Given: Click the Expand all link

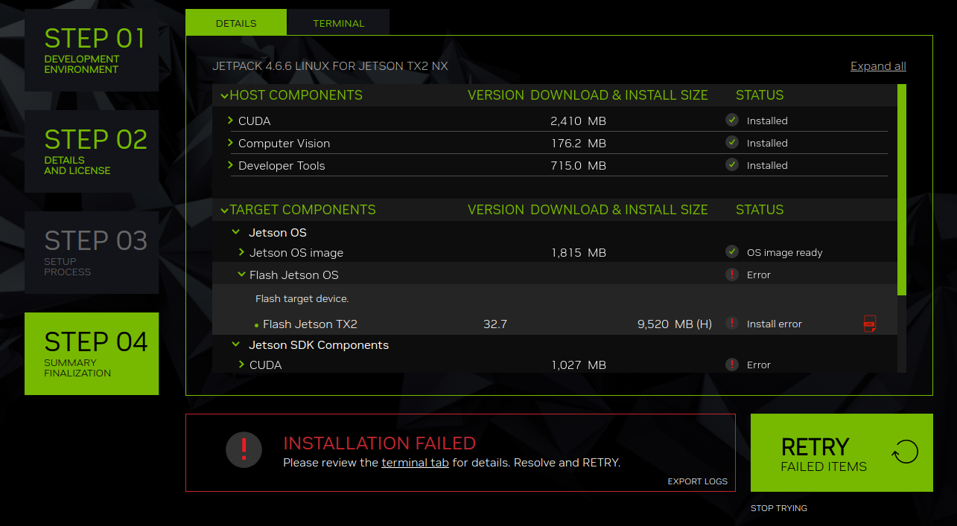Looking at the screenshot, I should tap(878, 66).
